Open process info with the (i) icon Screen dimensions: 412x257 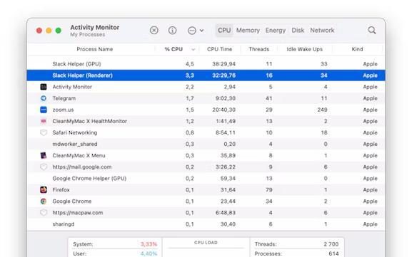172,31
